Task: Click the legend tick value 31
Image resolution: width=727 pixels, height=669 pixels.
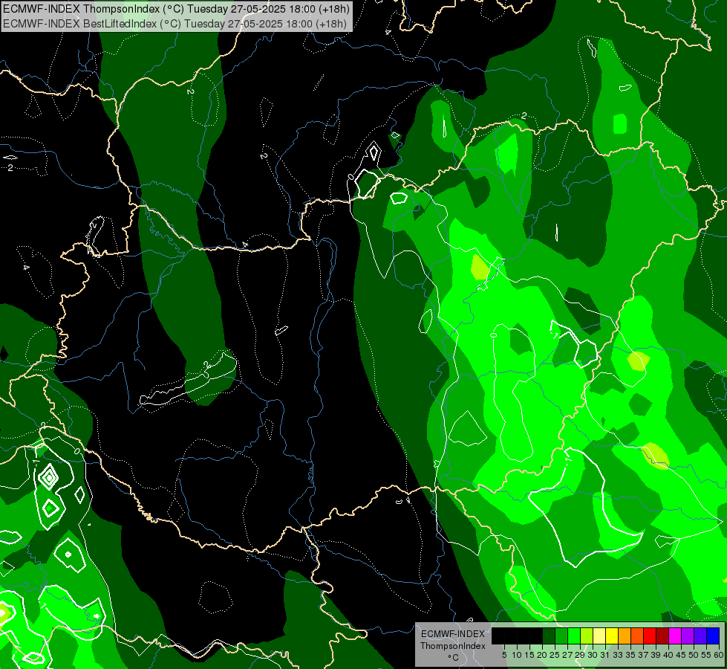Action: point(605,655)
